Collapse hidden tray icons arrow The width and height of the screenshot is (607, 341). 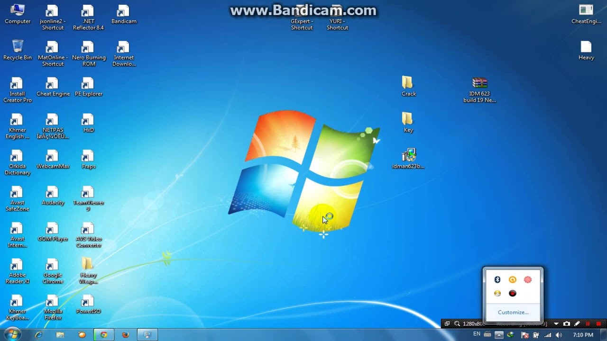tap(499, 335)
